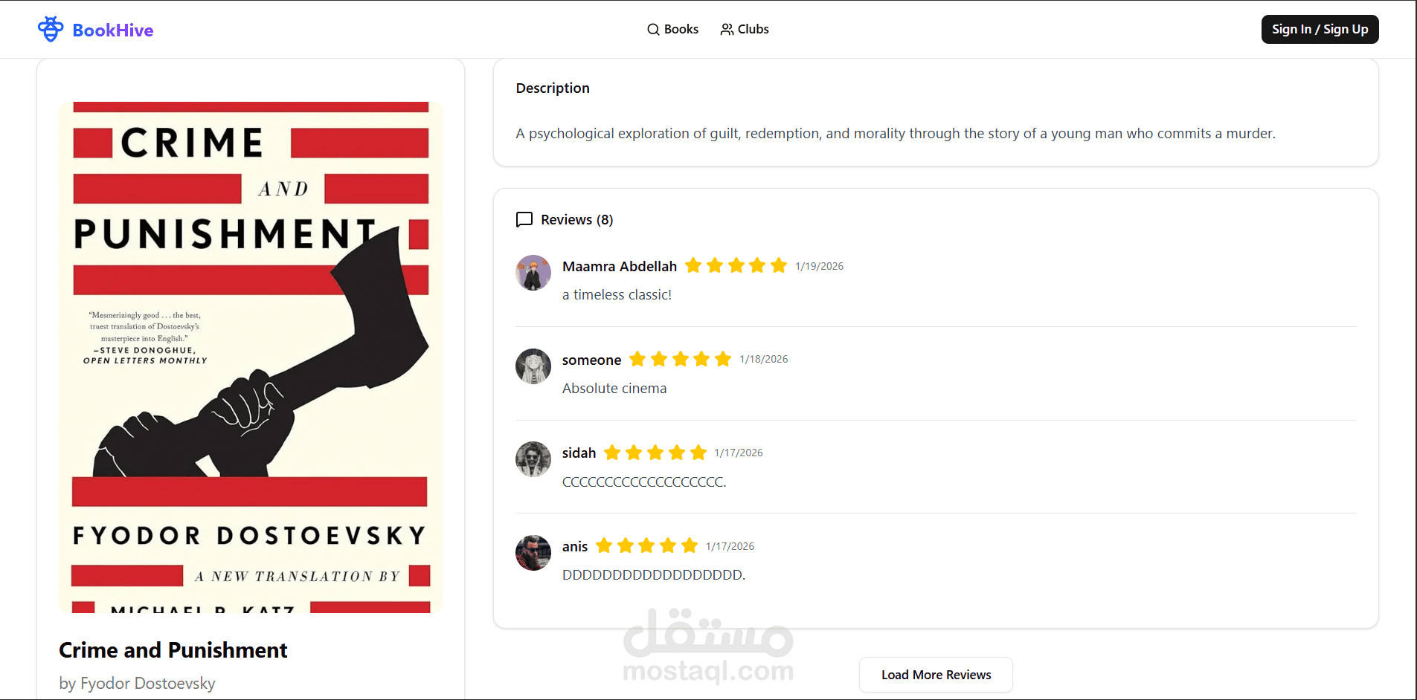
Task: Load more reviews with the button
Action: coord(936,675)
